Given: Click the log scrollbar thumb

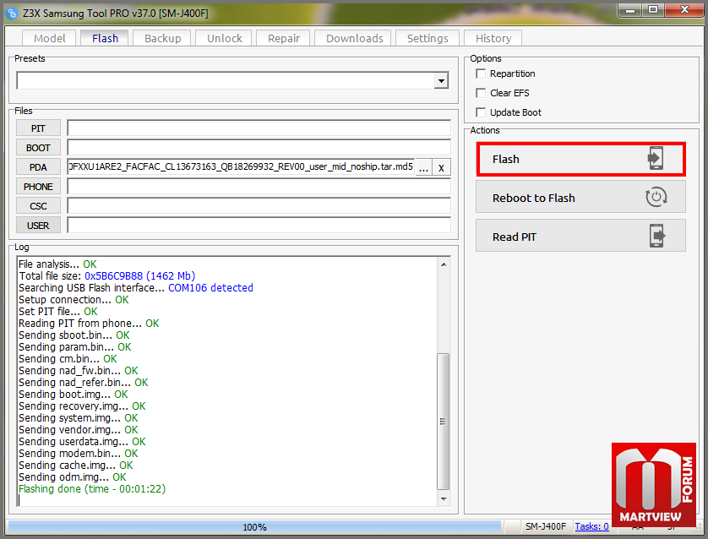Looking at the screenshot, I should [444, 422].
